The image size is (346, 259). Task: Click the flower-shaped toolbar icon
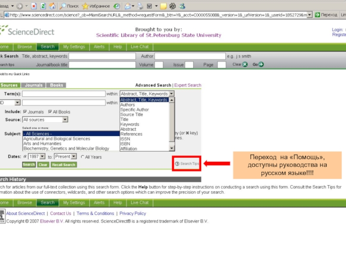coord(173,6)
